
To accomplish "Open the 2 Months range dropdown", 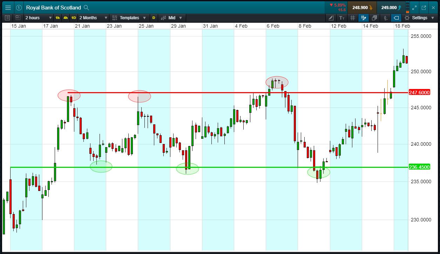I will [x=93, y=18].
